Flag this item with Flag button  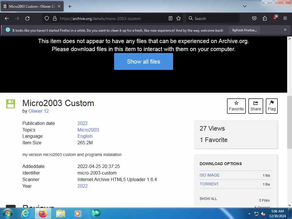[271, 106]
